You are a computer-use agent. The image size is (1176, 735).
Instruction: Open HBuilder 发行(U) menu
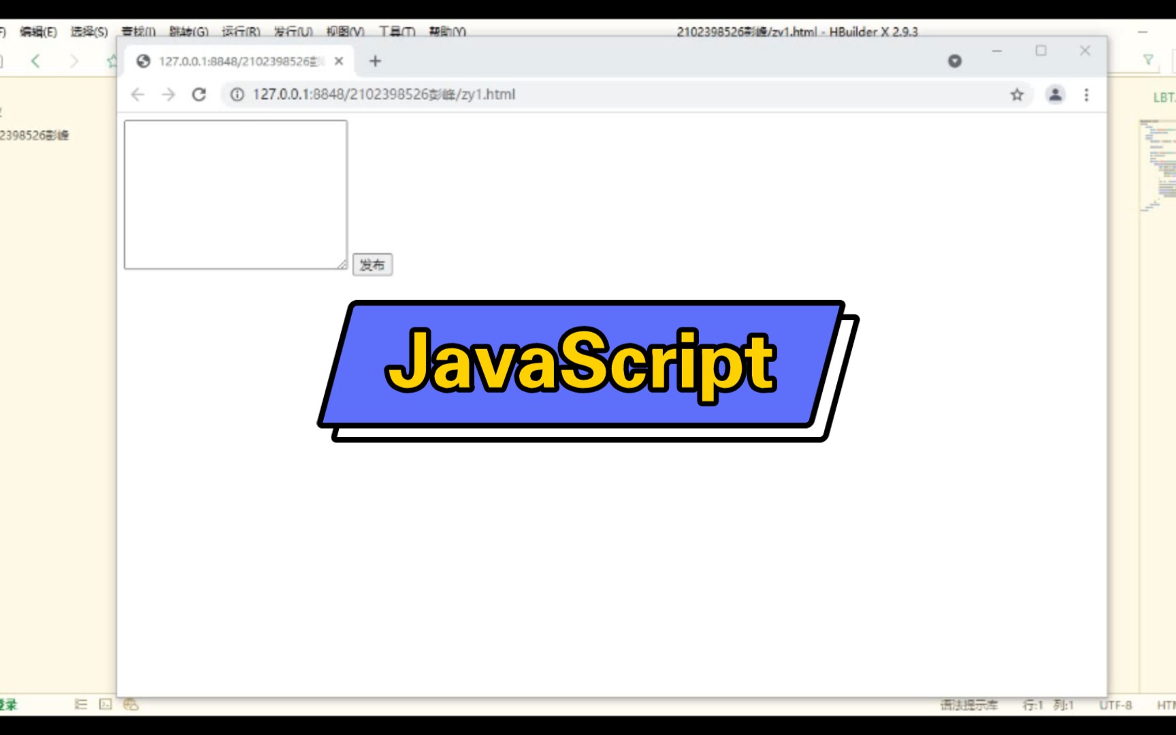pyautogui.click(x=293, y=32)
